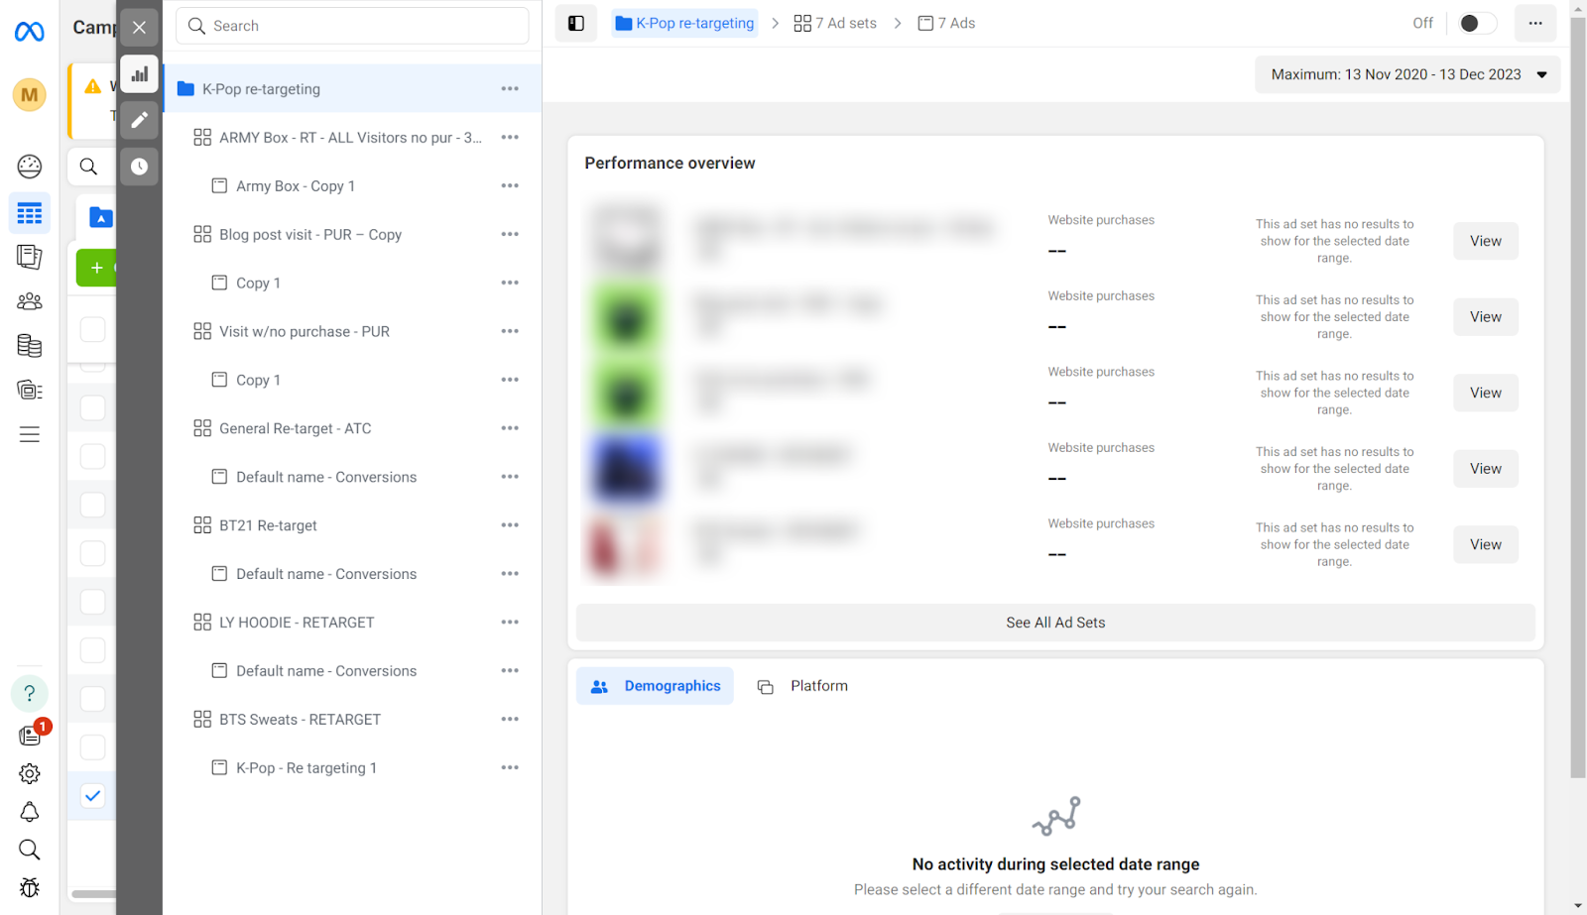Select K-Pop re-targeting campaign in tree
Viewport: 1587px width, 915px height.
coord(352,89)
